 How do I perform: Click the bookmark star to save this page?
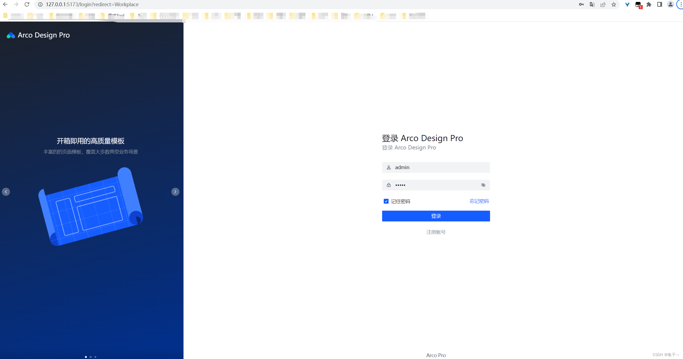[614, 4]
